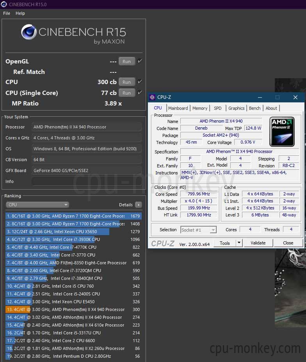Select the CPU tab in CPU-Z
This screenshot has width=306, height=362.
(x=158, y=108)
